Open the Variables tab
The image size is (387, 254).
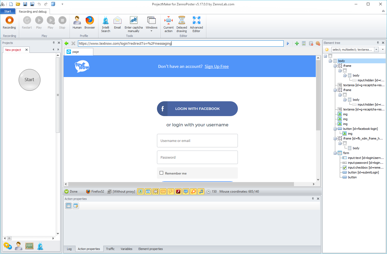click(x=126, y=249)
